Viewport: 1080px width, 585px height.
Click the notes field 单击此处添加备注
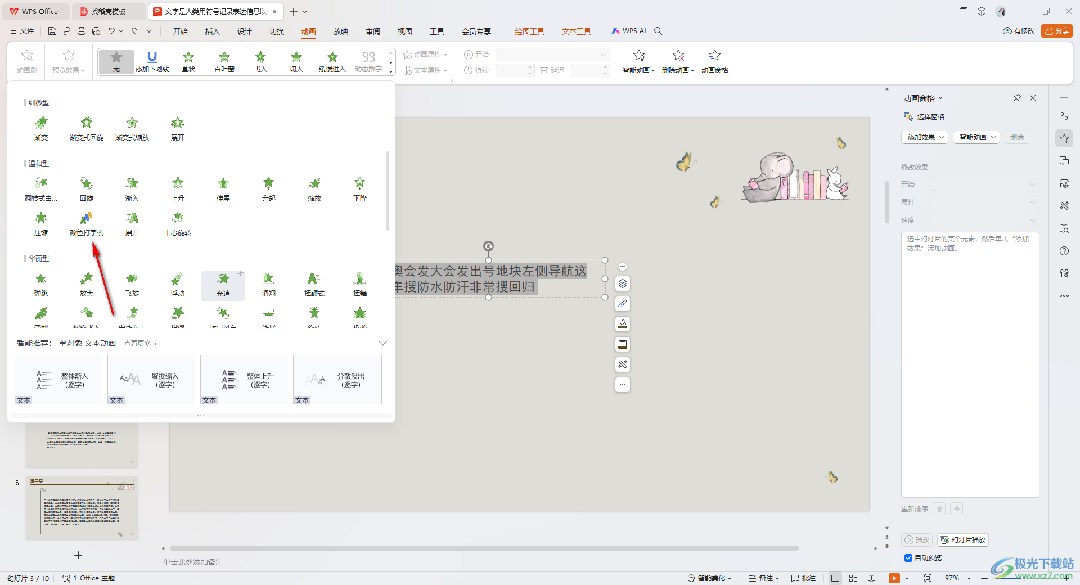point(193,562)
